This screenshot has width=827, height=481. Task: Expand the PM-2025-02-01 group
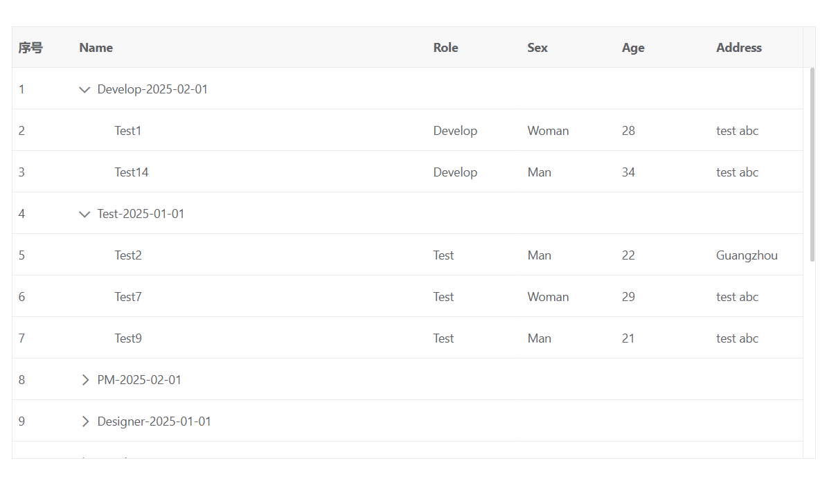85,380
